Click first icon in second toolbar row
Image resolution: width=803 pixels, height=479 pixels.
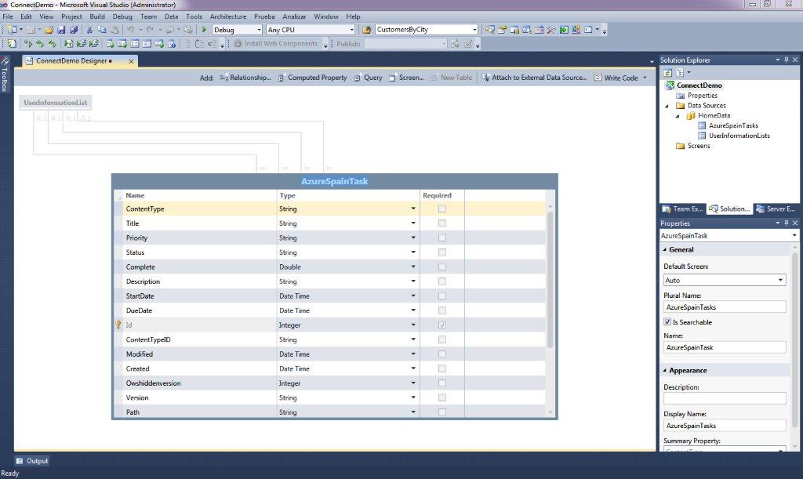click(x=12, y=44)
